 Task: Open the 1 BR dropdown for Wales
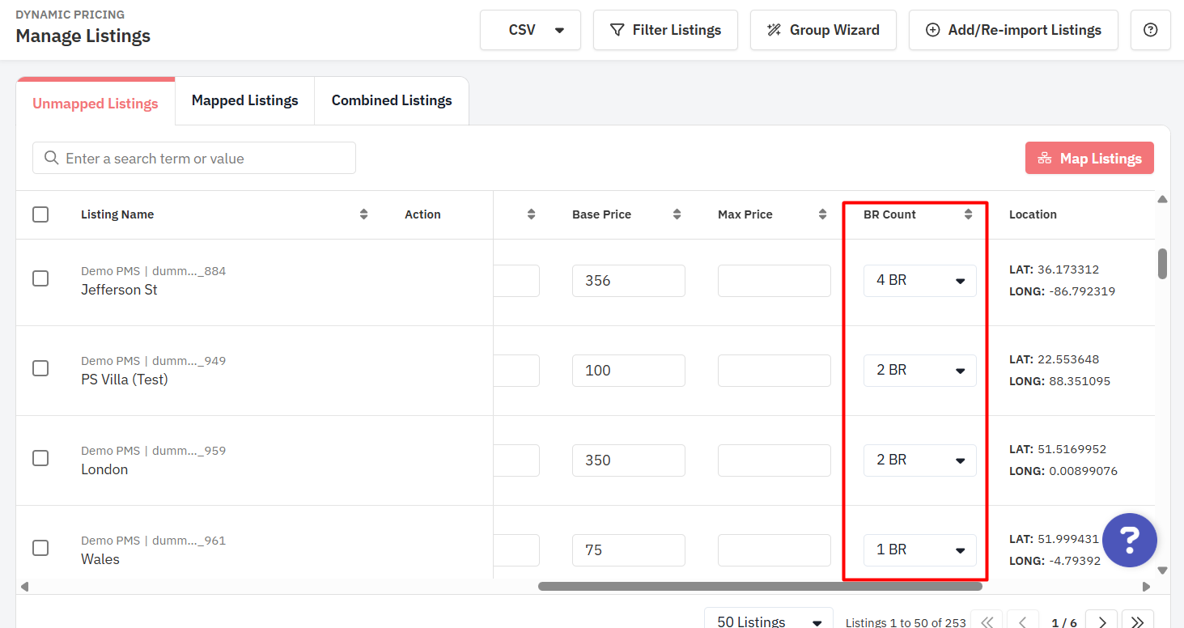pyautogui.click(x=919, y=550)
